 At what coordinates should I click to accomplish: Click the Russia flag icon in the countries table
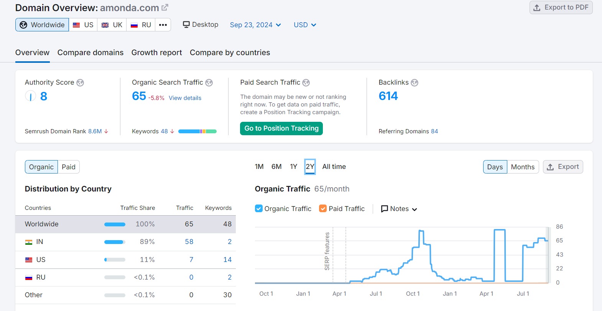point(29,277)
